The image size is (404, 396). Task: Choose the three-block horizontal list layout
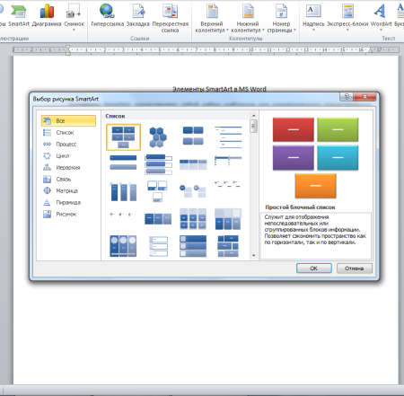[x=158, y=219]
